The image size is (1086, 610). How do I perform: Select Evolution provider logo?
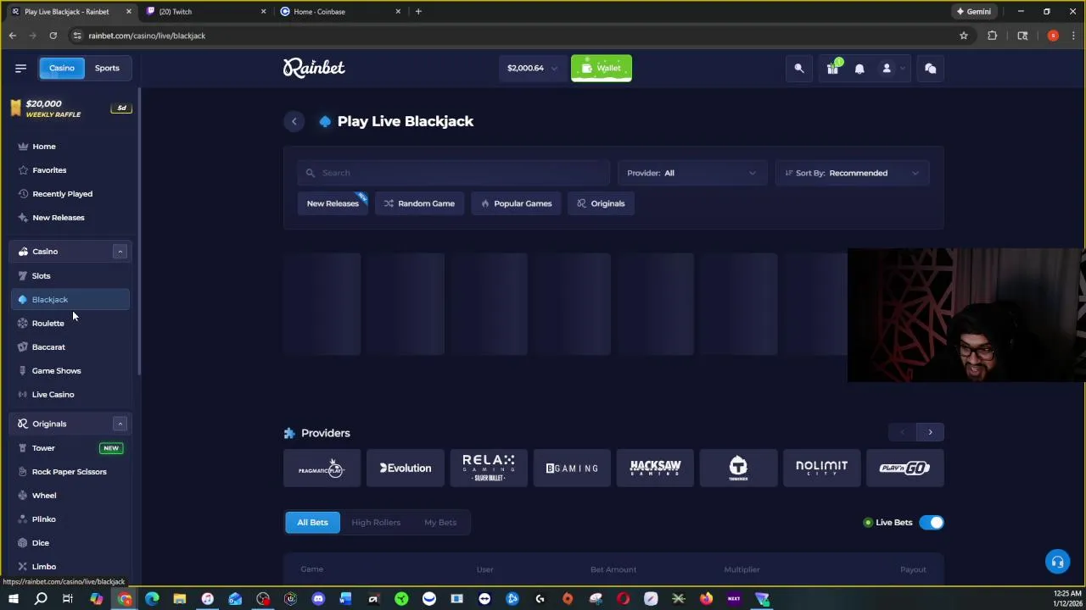(x=405, y=468)
